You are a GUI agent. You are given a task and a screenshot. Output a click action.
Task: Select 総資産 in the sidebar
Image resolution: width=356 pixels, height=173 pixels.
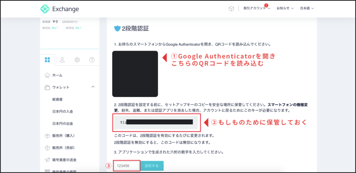[x=57, y=99]
